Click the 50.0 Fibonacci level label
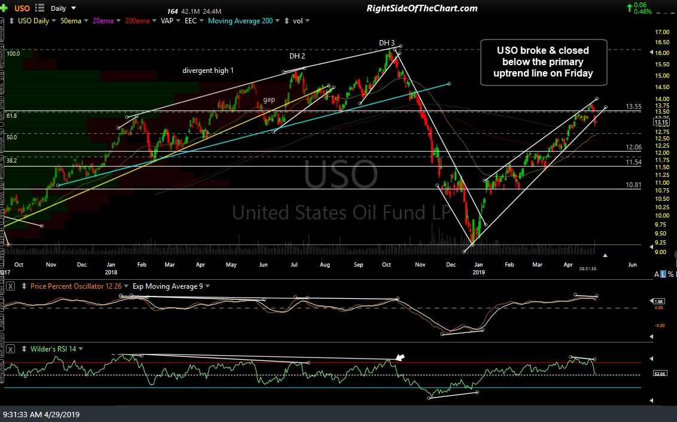Screen dimensions: 677x422 pyautogui.click(x=11, y=137)
